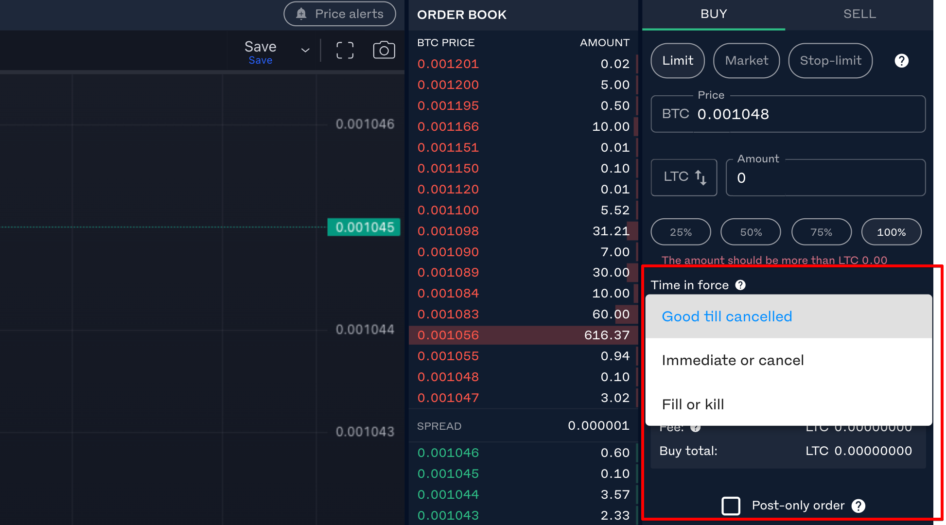Select the Limit order type icon
This screenshot has height=525, width=946.
click(x=678, y=59)
